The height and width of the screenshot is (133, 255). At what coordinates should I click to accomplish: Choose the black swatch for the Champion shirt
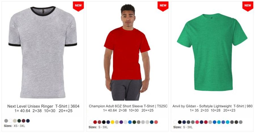(104, 122)
